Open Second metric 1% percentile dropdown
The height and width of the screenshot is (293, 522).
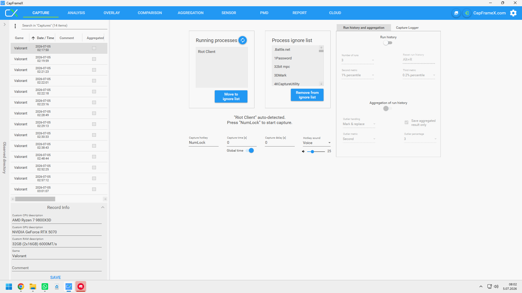358,75
